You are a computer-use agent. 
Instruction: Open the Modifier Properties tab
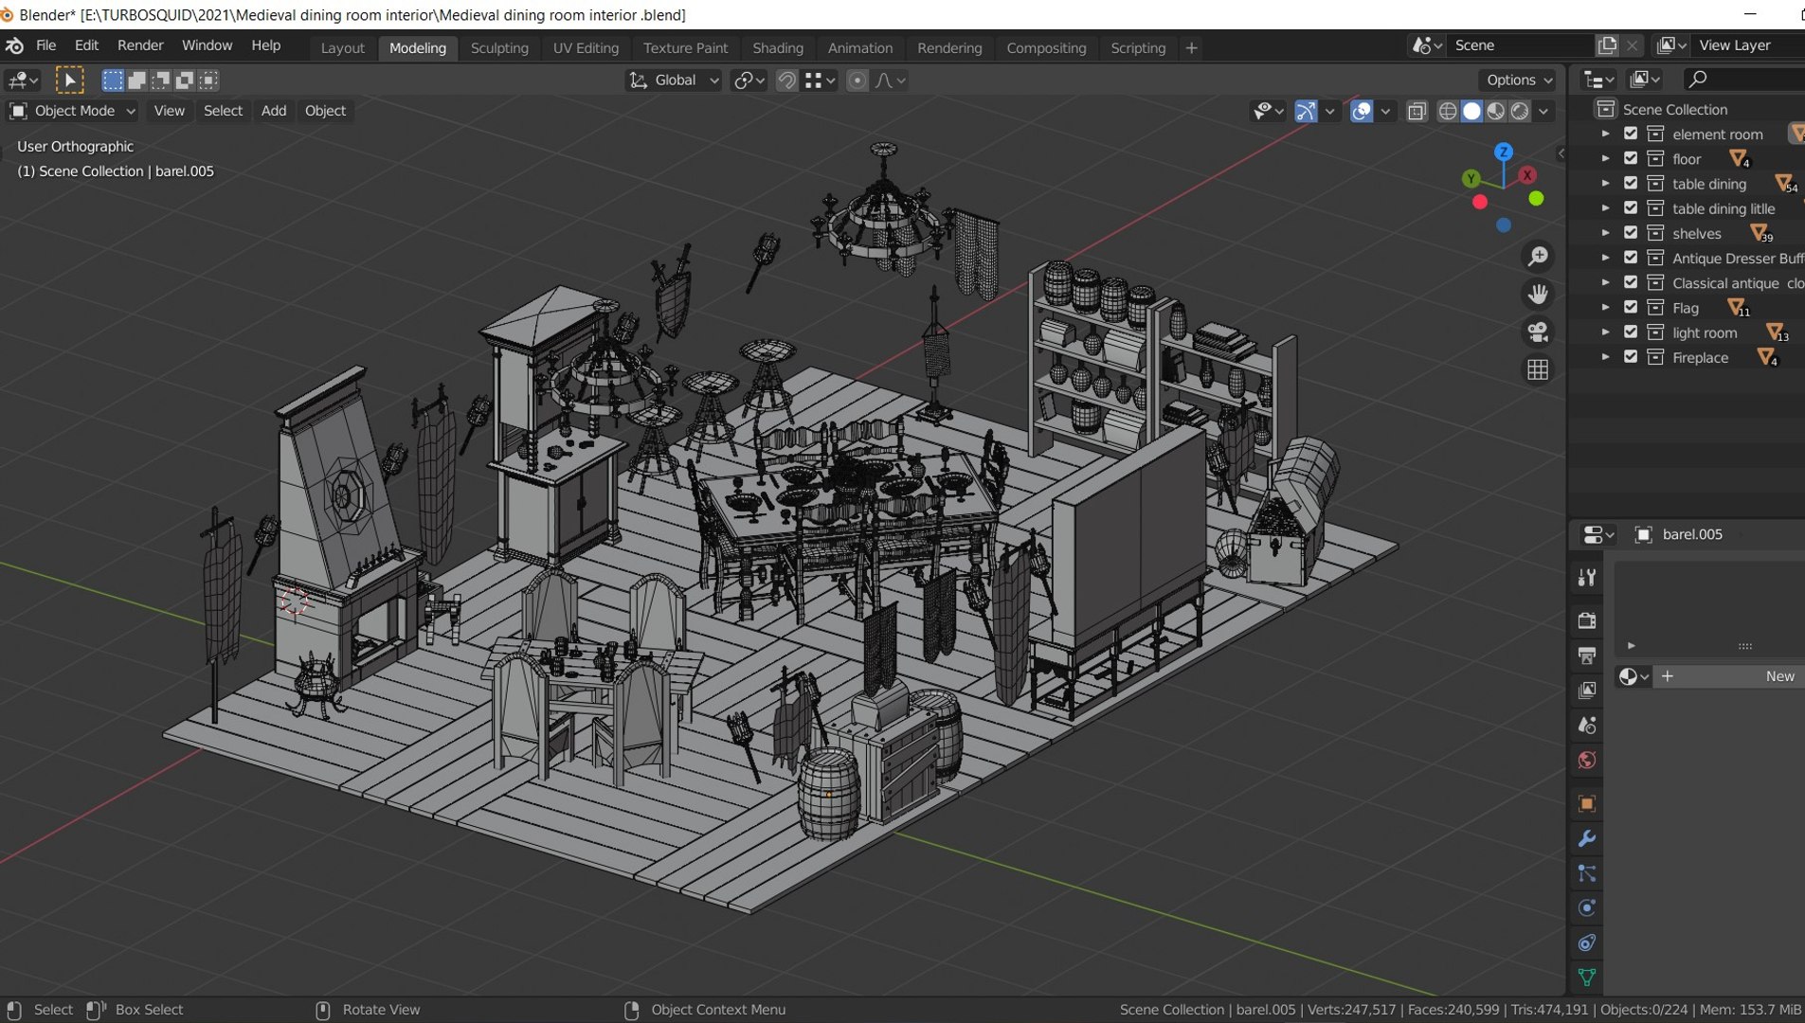1587,839
